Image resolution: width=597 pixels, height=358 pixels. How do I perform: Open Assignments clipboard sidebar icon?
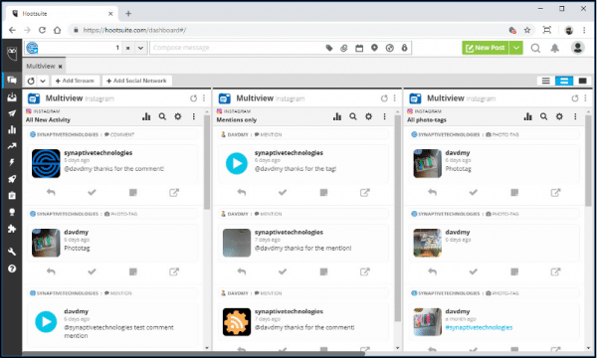click(12, 196)
